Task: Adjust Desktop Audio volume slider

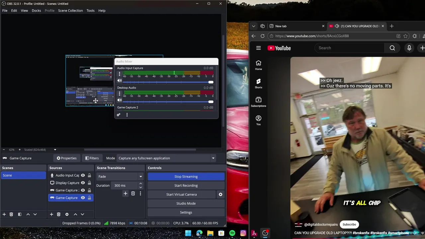Action: coord(168,102)
